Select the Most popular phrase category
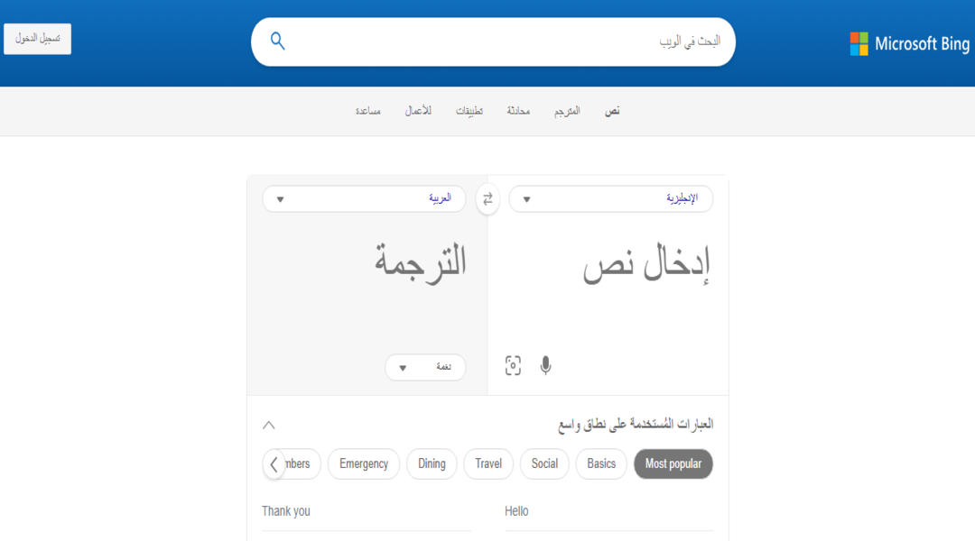 tap(673, 463)
